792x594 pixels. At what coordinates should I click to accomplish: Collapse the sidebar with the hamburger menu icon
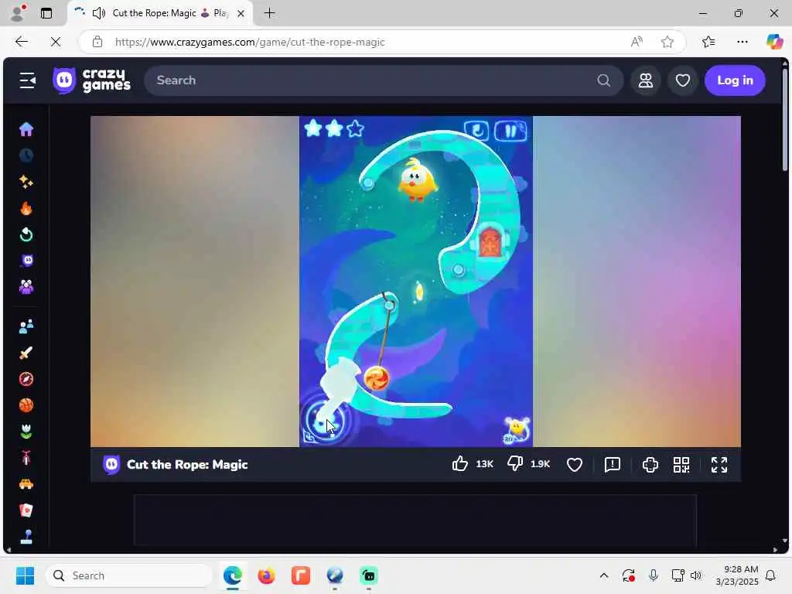[x=27, y=80]
